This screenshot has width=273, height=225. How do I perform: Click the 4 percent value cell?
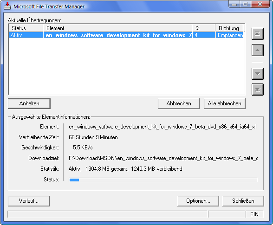pos(204,35)
